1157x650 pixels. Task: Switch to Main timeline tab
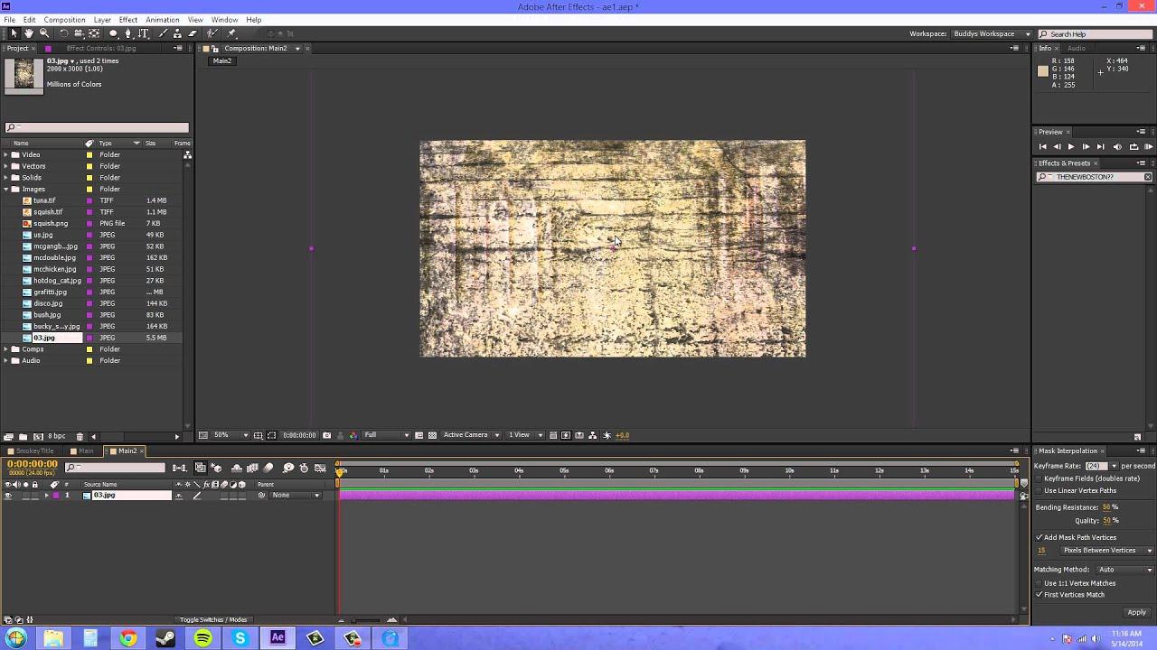pos(86,451)
